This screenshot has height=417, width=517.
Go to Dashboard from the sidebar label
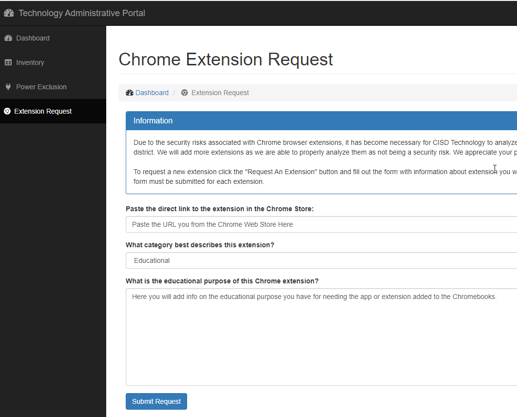(x=33, y=38)
